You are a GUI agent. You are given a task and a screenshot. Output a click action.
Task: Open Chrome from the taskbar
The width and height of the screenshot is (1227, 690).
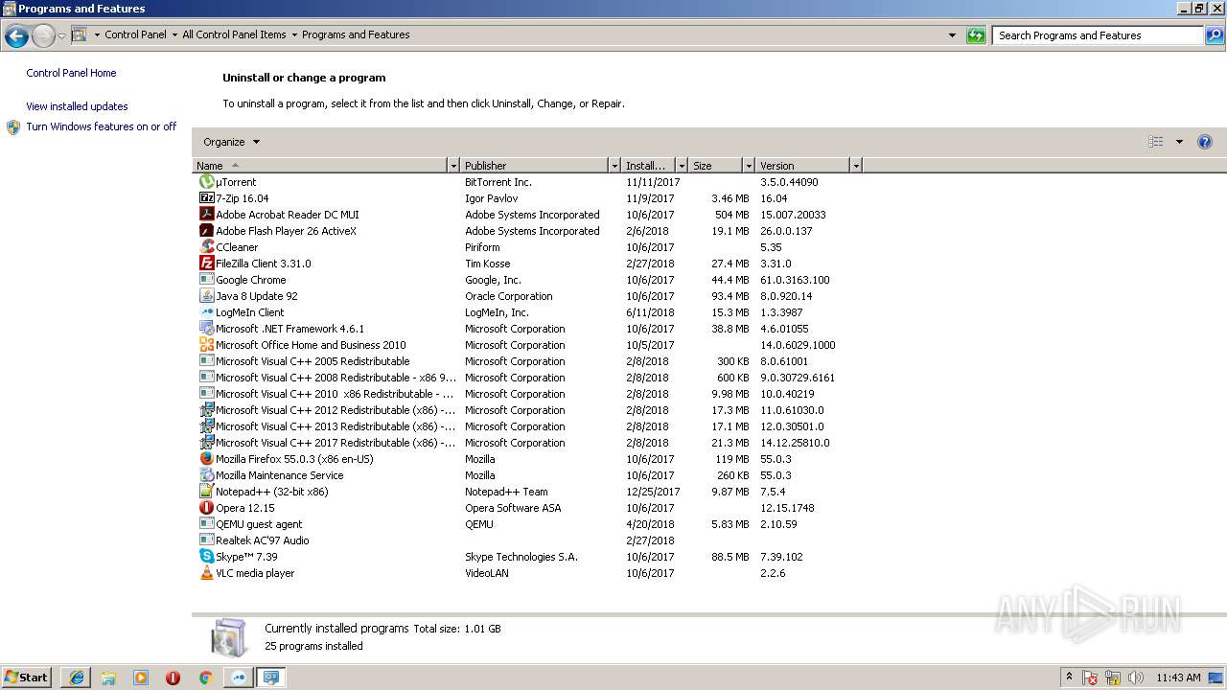pyautogui.click(x=205, y=678)
